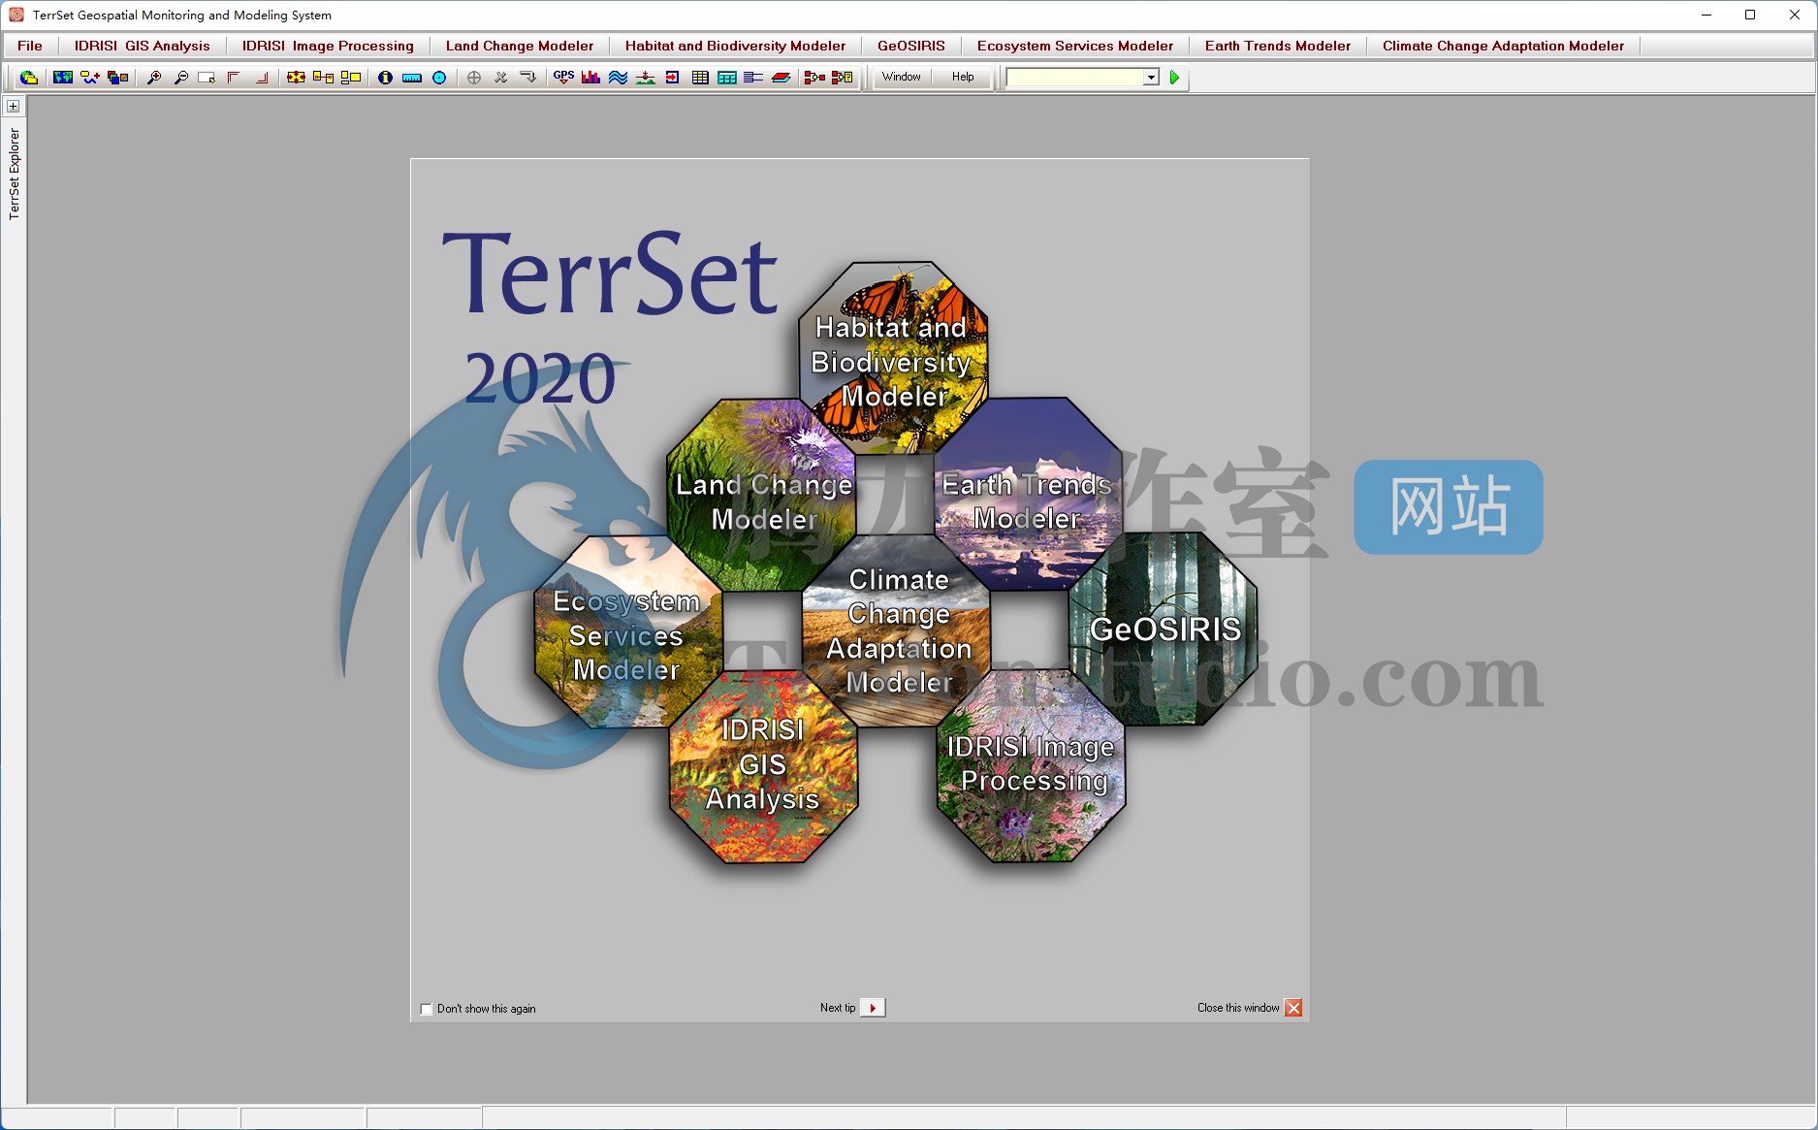Open the cyan spreadsheet grid icon
Image resolution: width=1818 pixels, height=1130 pixels.
click(x=727, y=78)
